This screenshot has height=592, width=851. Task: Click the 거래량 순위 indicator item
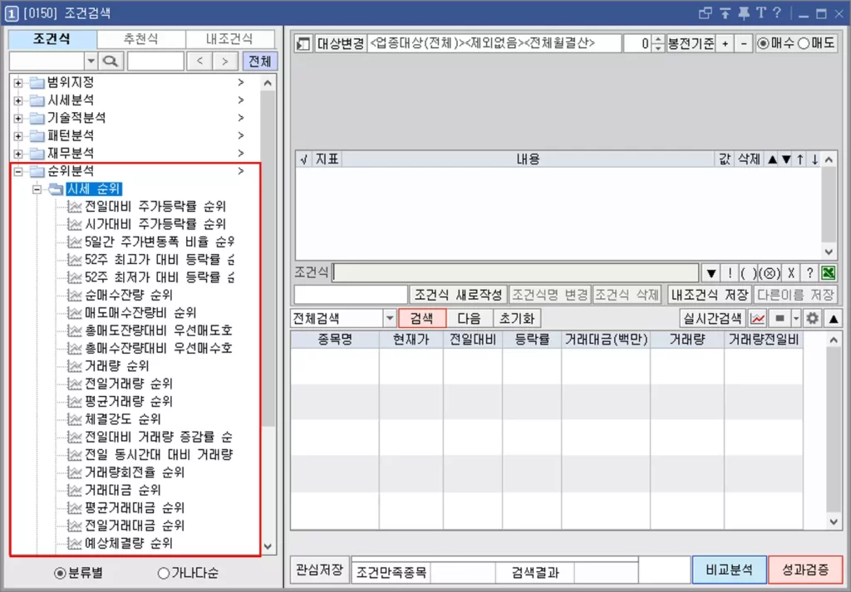click(x=116, y=366)
